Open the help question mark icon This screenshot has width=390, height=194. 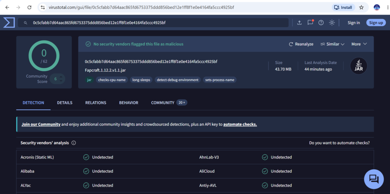point(321,22)
